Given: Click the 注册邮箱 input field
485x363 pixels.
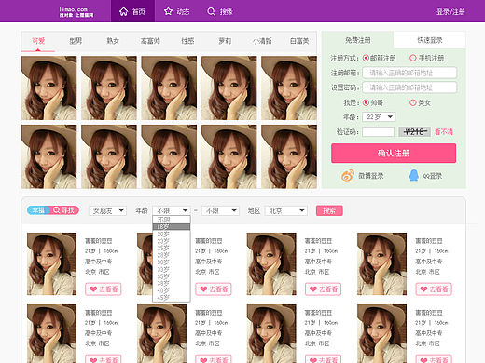Looking at the screenshot, I should (x=409, y=73).
